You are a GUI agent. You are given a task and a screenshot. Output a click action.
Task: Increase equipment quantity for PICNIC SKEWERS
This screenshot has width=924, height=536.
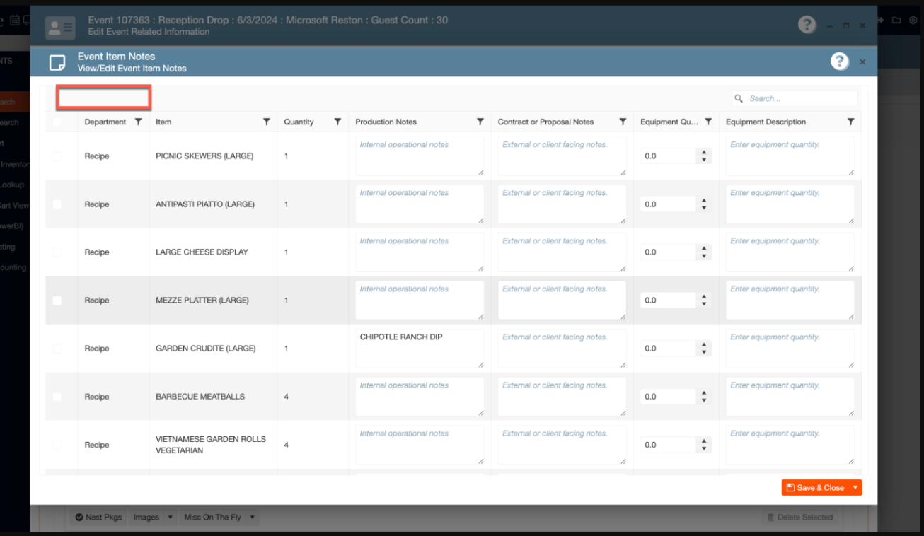click(x=703, y=152)
